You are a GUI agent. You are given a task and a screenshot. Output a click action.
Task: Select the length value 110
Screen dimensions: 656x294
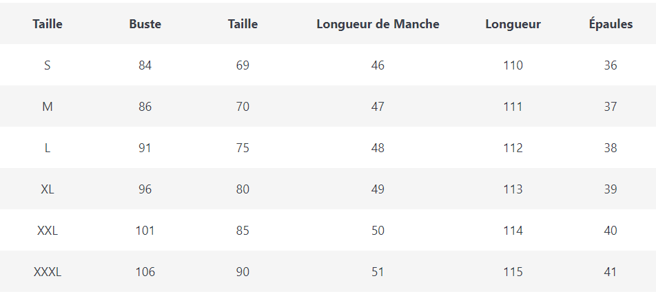[513, 65]
